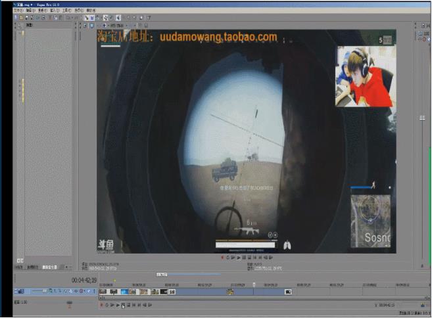
Task: Toggle Automatic Crossfades in main toolbar
Action: point(92,18)
